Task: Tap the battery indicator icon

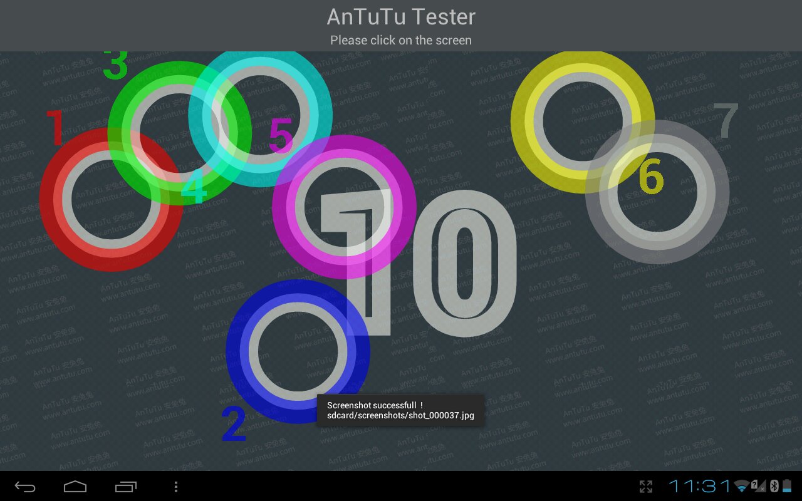Action: click(787, 487)
